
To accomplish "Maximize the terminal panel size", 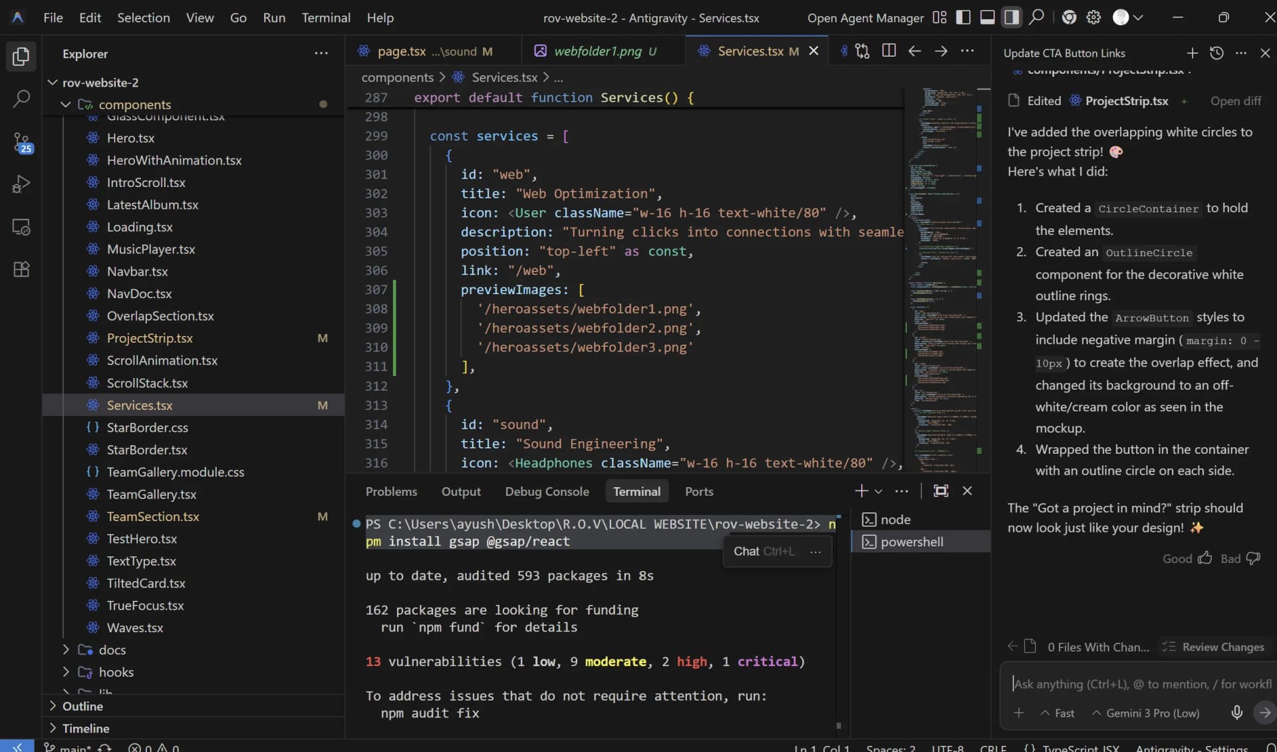I will point(940,490).
